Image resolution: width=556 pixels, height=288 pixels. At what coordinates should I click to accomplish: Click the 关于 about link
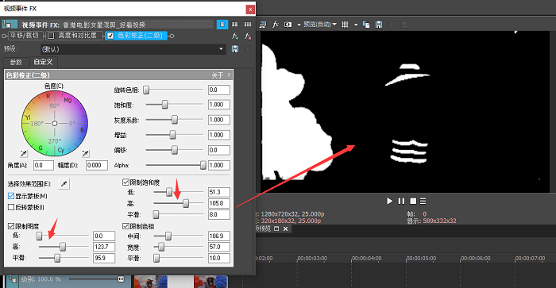tap(218, 75)
